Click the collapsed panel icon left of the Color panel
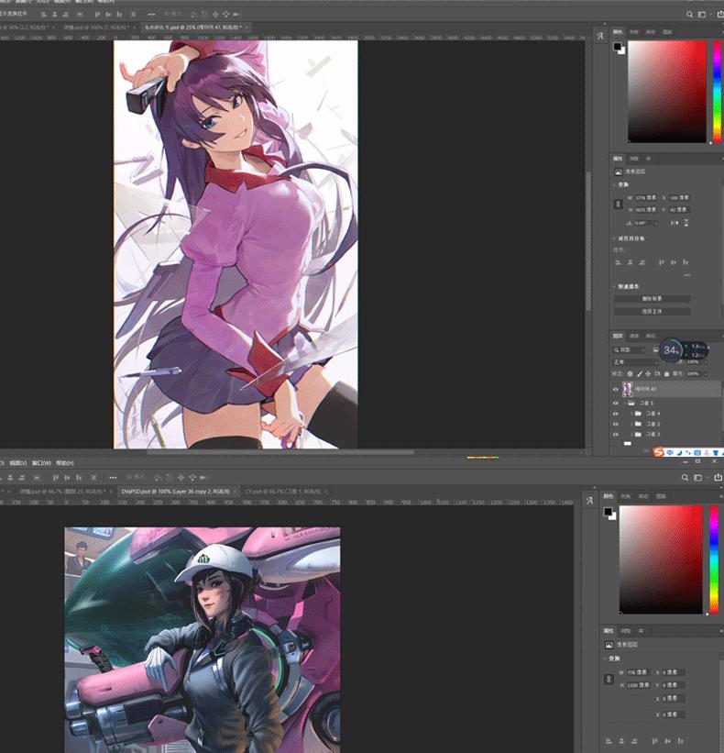 [x=600, y=36]
